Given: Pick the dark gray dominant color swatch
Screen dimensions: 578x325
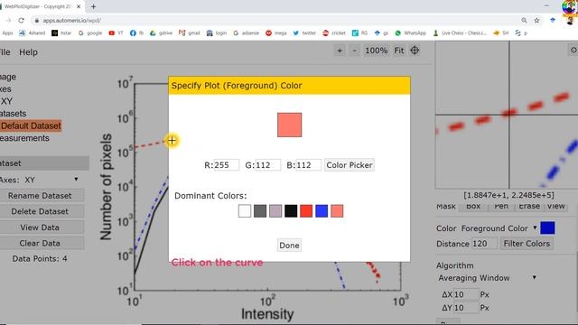Looking at the screenshot, I should (x=260, y=211).
